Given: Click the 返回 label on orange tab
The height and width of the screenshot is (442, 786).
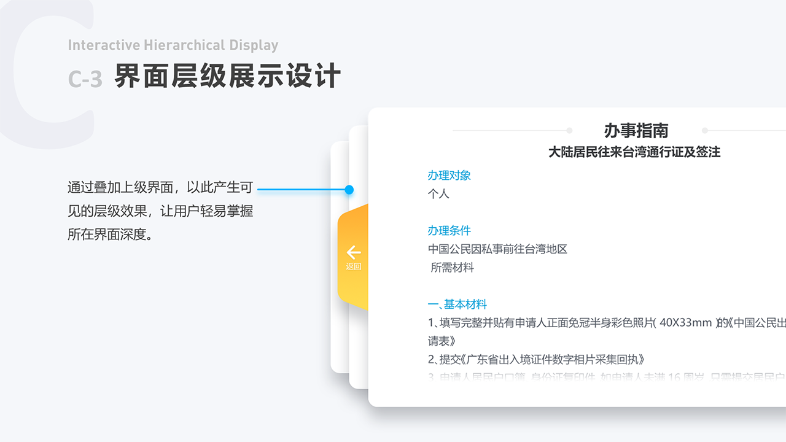Looking at the screenshot, I should (x=354, y=266).
